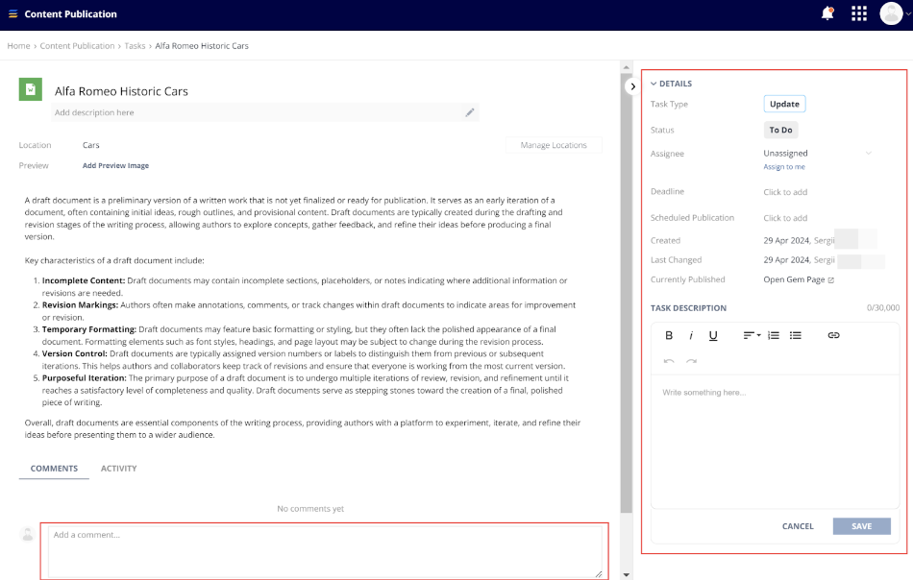Focus the task description text area
Viewport: 913px width, 580px height.
[775, 442]
